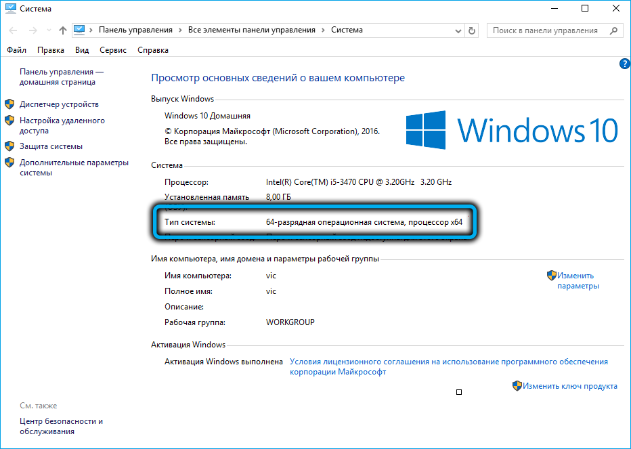
Task: Go up one level with up arrow
Action: click(x=63, y=30)
